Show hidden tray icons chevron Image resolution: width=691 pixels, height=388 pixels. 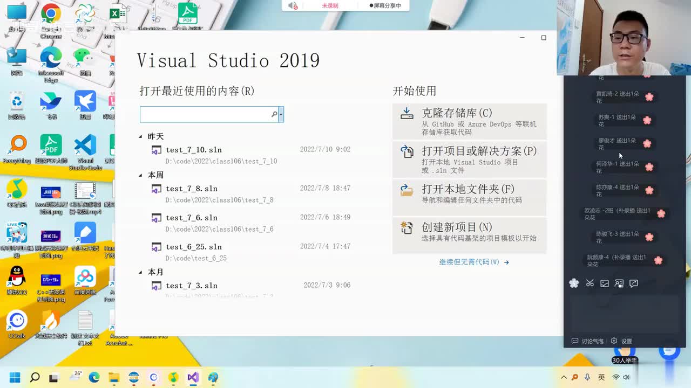point(564,377)
